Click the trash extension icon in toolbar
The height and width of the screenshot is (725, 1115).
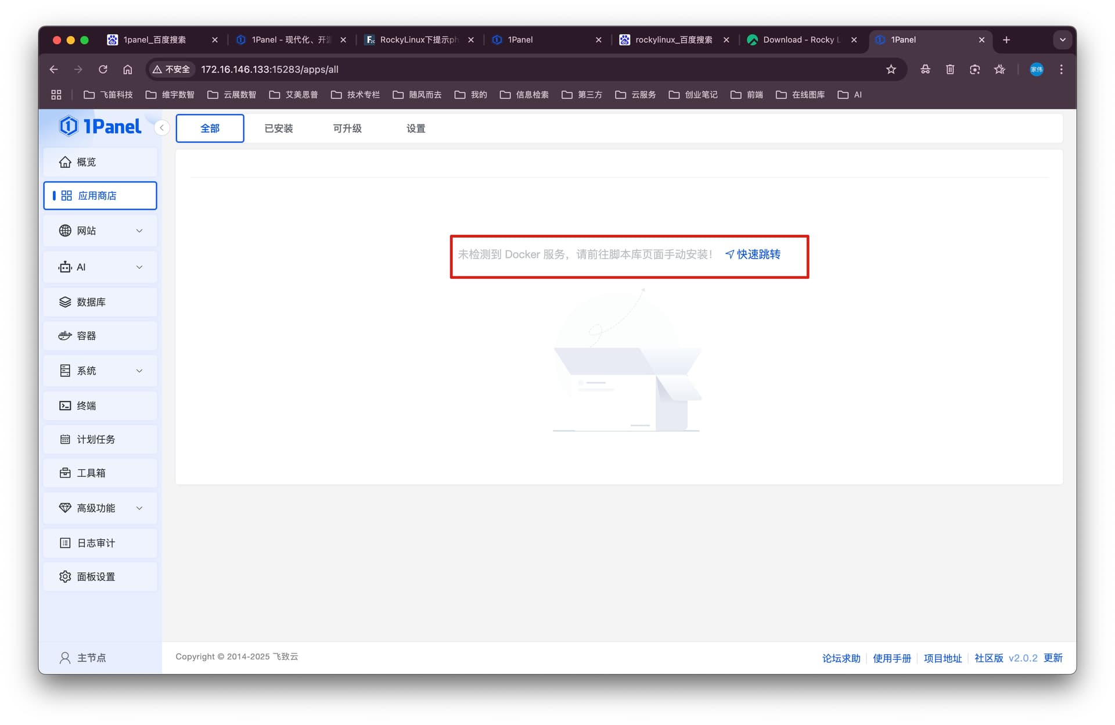point(950,69)
